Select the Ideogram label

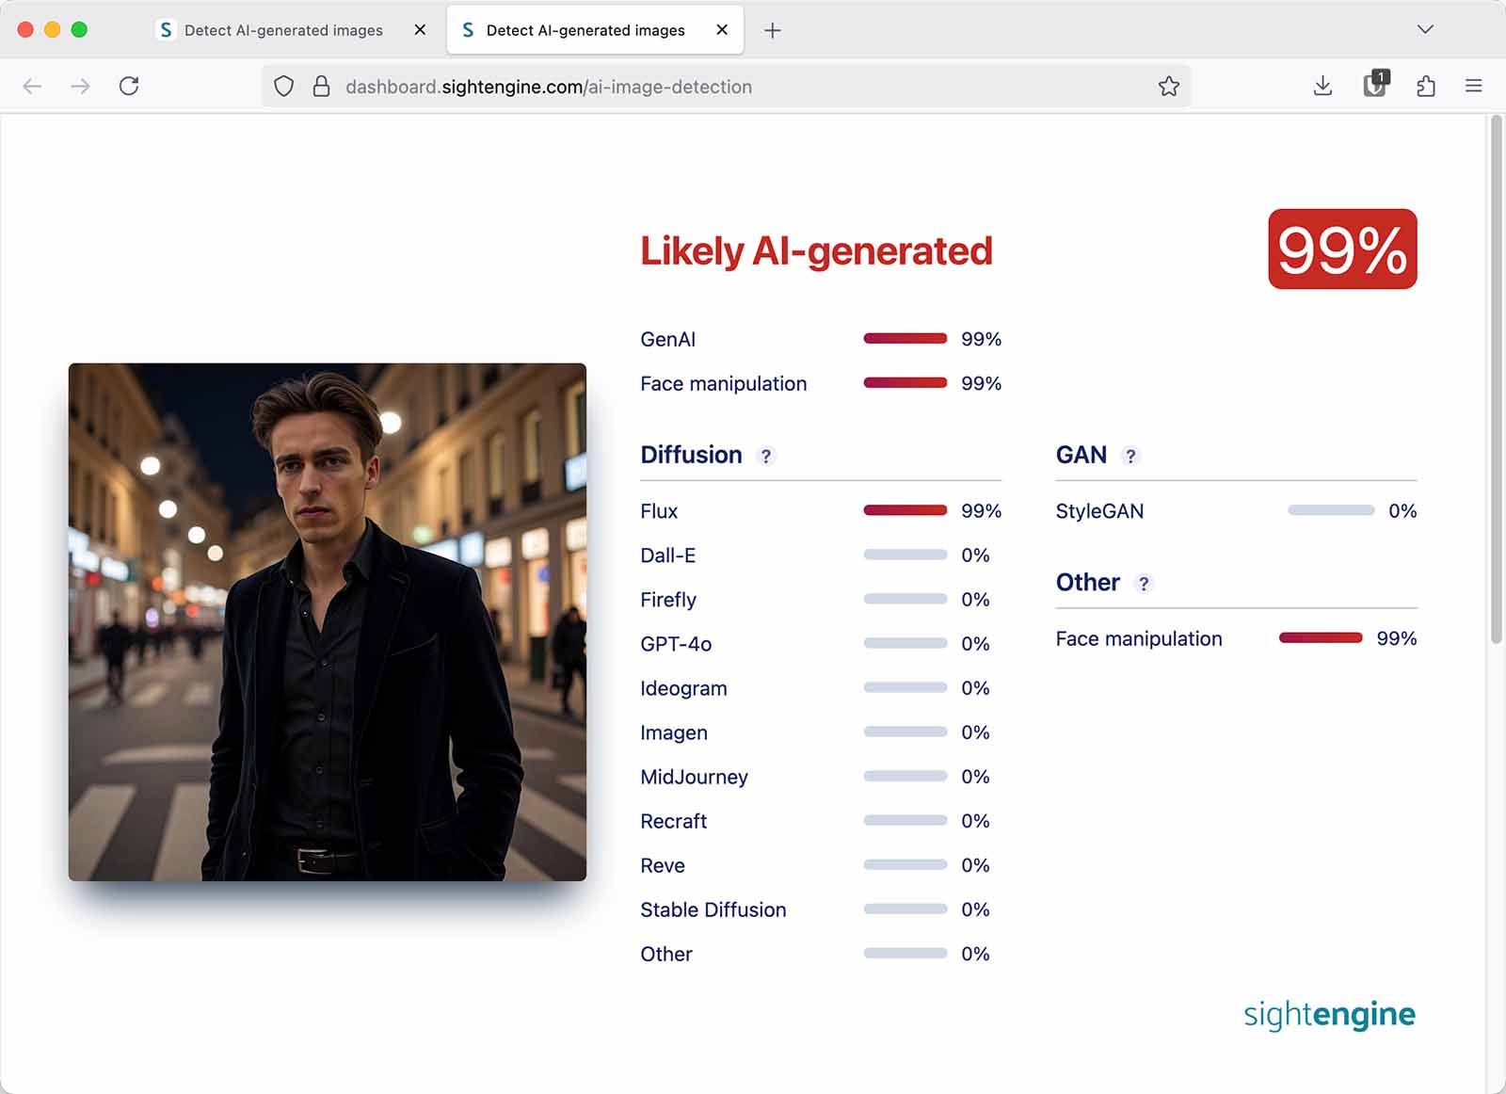[x=683, y=688]
